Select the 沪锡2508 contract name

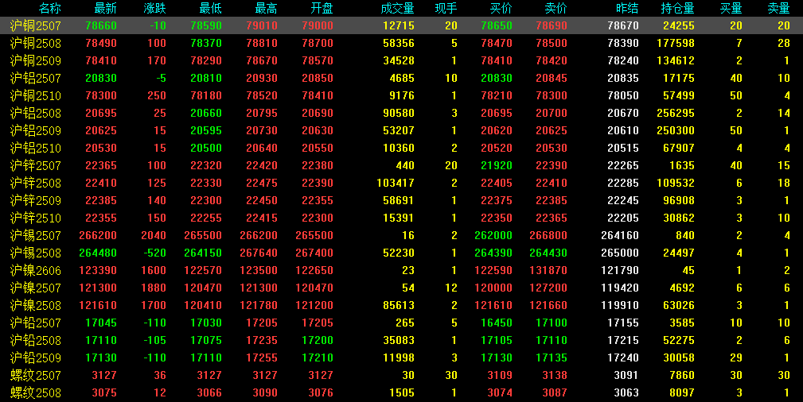(x=35, y=253)
